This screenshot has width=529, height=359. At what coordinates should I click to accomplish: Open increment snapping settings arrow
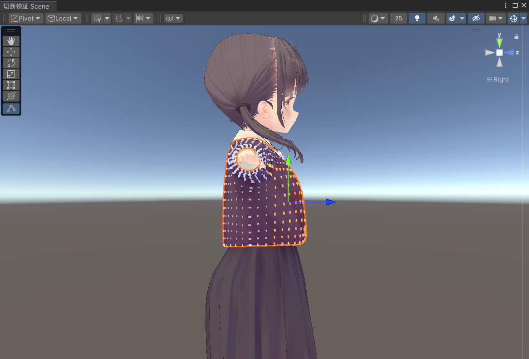tap(148, 19)
